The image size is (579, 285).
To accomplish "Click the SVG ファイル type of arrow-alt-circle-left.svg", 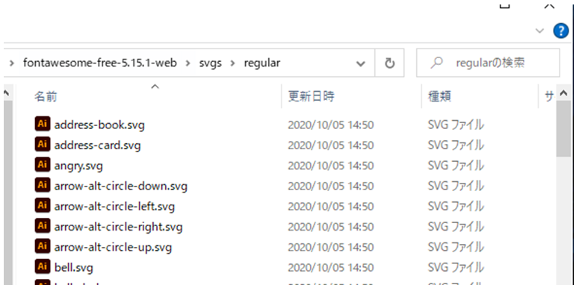I will (x=456, y=207).
